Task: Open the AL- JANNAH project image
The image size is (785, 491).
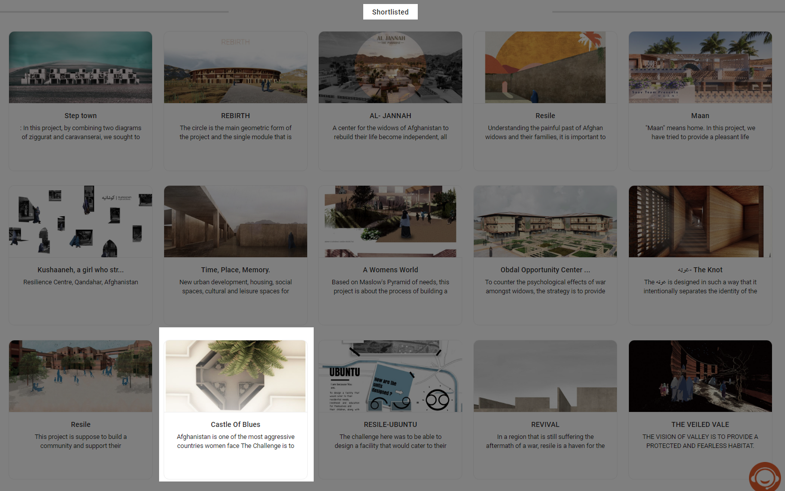Action: tap(390, 68)
